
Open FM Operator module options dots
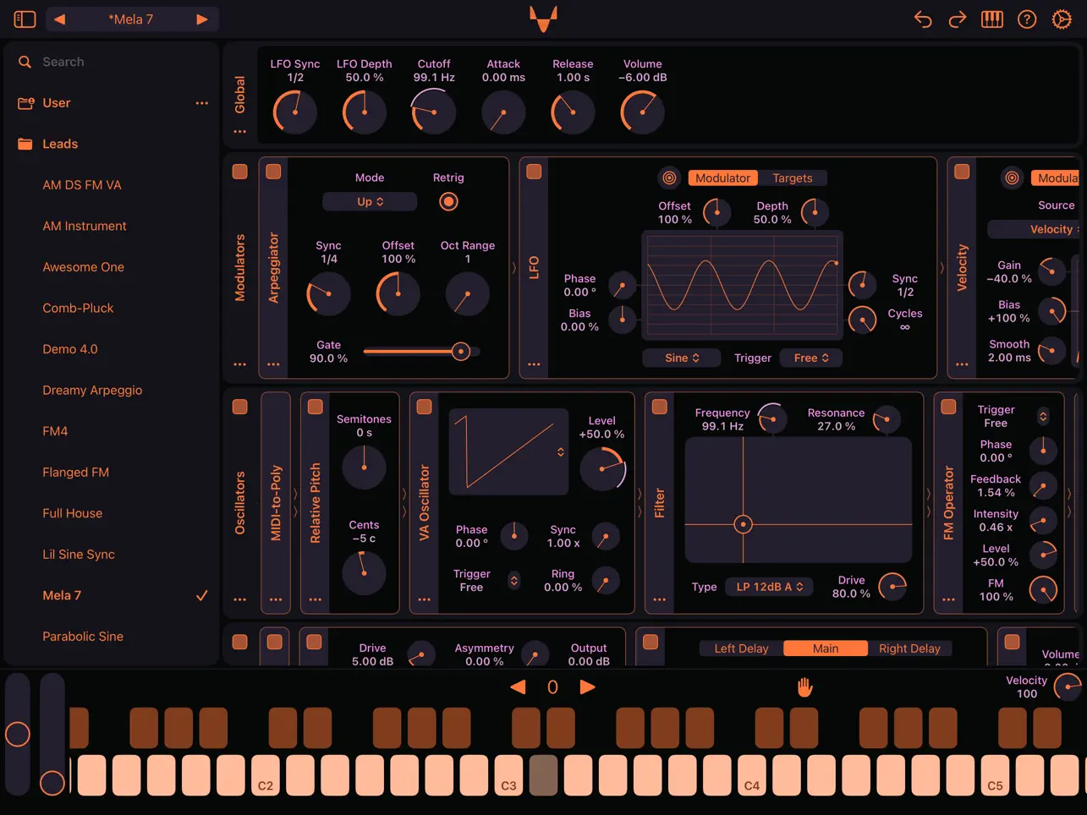[x=948, y=599]
